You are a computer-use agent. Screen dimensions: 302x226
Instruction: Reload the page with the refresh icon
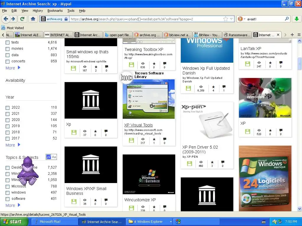22,19
